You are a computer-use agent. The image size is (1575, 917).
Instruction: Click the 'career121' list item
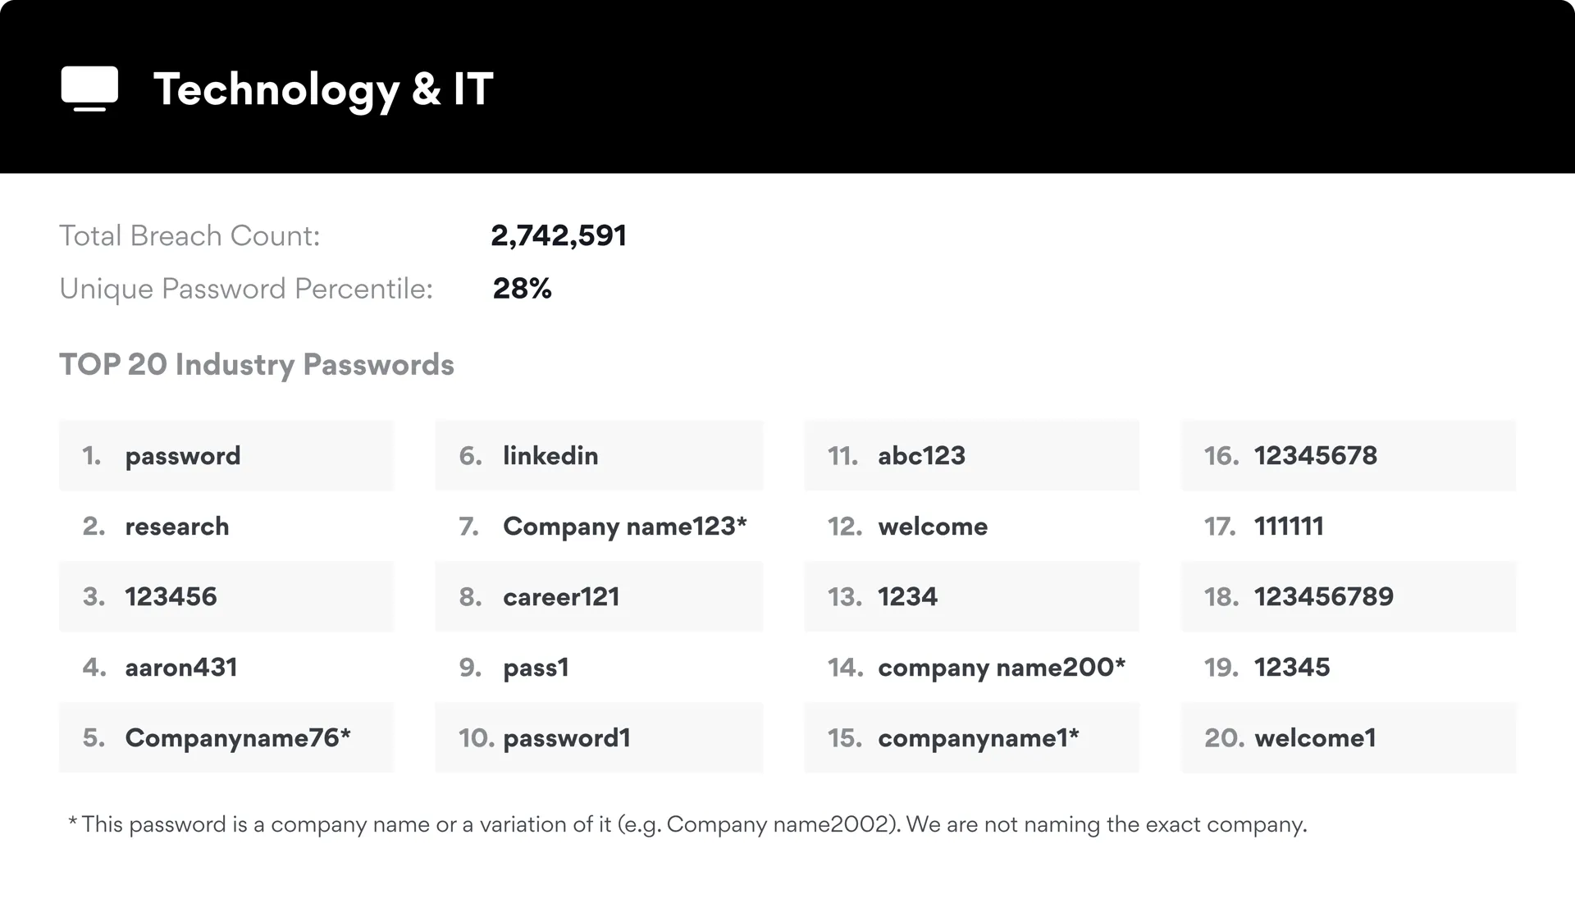[561, 596]
